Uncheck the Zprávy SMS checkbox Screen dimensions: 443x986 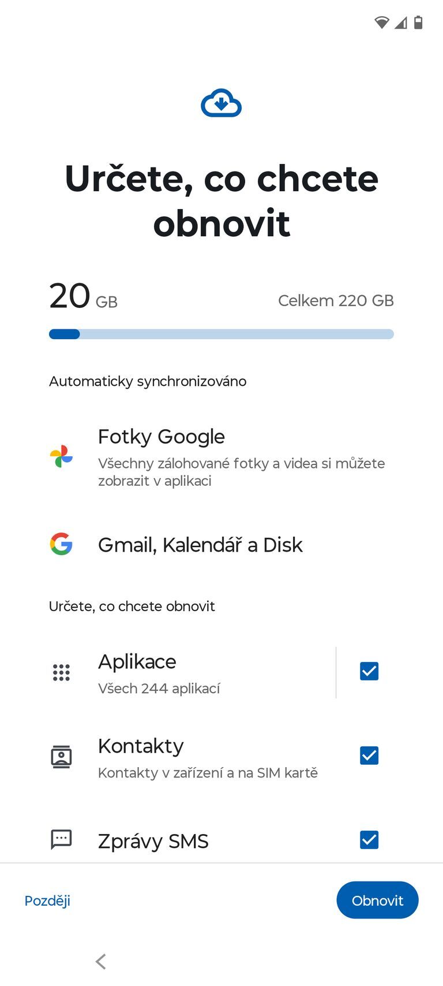(x=369, y=840)
